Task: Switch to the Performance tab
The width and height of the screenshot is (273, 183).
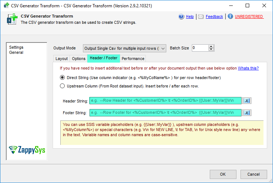Action: (133, 59)
